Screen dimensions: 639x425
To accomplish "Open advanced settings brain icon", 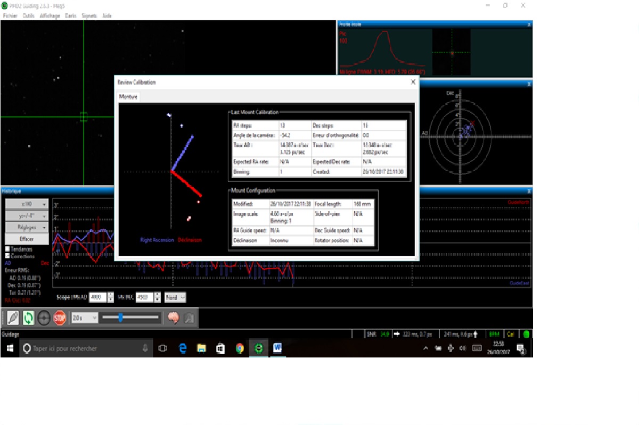I will pyautogui.click(x=173, y=318).
